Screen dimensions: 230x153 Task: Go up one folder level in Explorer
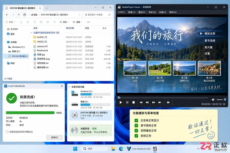(x=19, y=15)
